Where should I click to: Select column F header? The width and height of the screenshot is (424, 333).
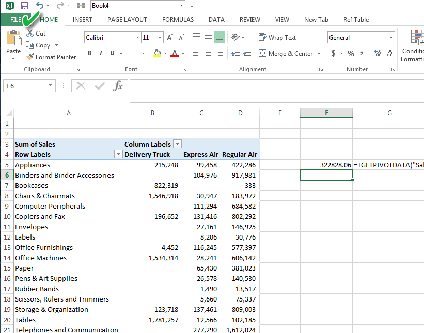click(326, 113)
